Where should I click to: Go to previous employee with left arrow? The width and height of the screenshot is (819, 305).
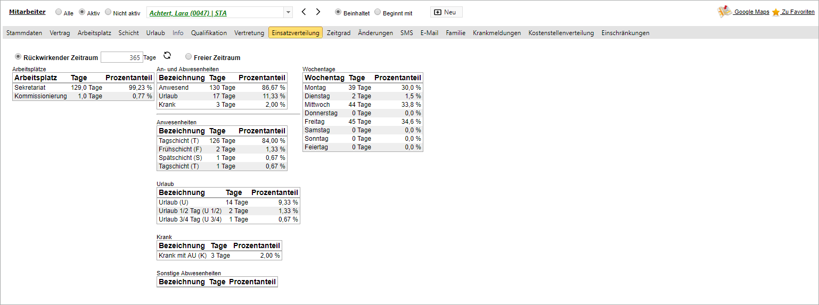304,12
